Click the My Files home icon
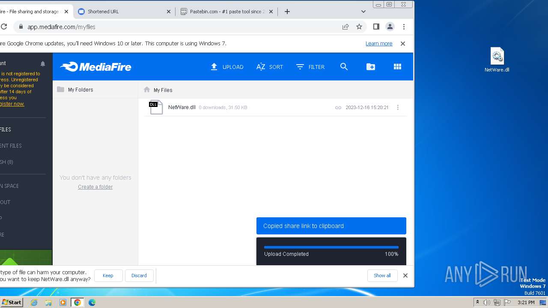The width and height of the screenshot is (548, 308). point(147,89)
